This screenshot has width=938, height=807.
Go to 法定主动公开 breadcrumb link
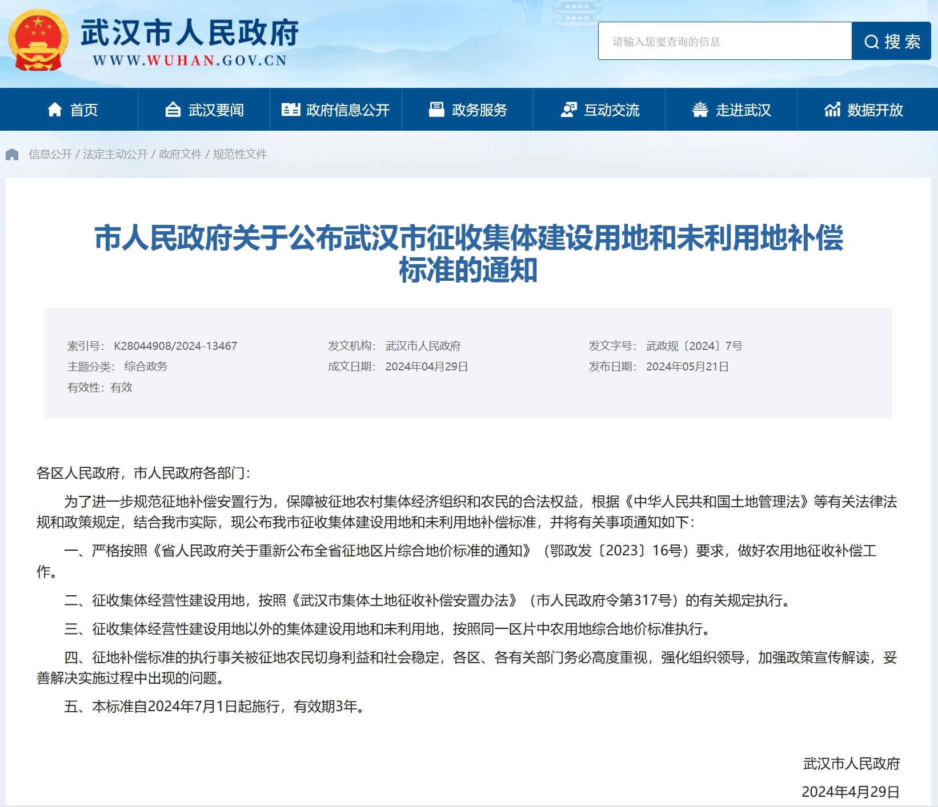pyautogui.click(x=115, y=154)
